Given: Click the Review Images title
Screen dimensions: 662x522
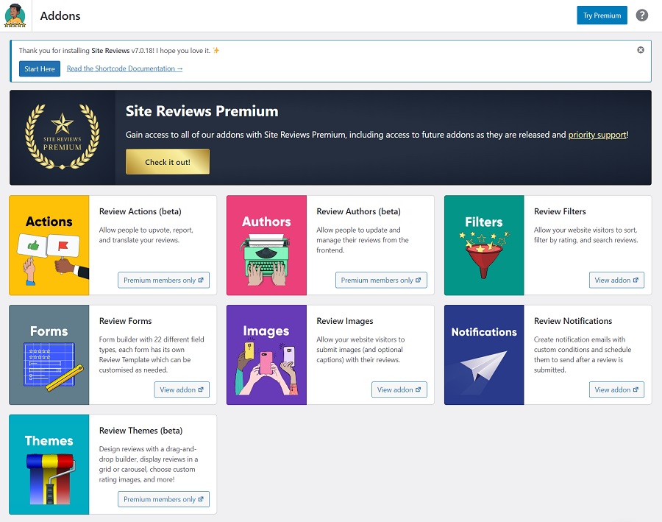Looking at the screenshot, I should [x=345, y=321].
